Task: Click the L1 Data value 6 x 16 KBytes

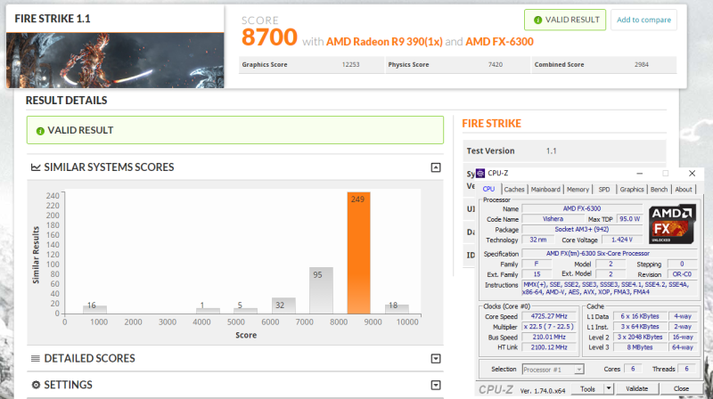Action: point(640,316)
